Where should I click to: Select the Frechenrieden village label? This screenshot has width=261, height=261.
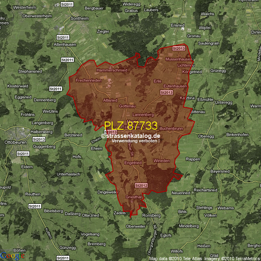(x=88, y=80)
